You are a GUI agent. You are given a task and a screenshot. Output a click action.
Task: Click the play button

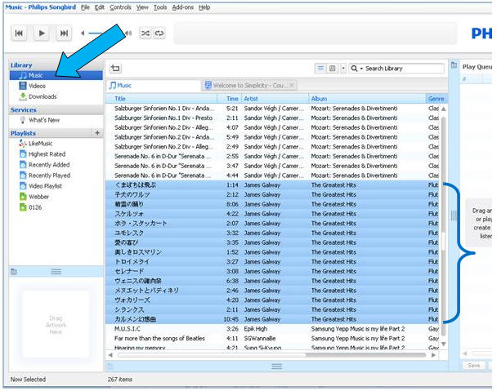(x=42, y=33)
